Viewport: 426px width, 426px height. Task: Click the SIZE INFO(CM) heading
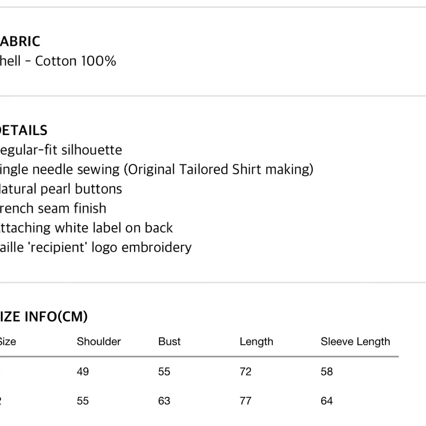[44, 317]
